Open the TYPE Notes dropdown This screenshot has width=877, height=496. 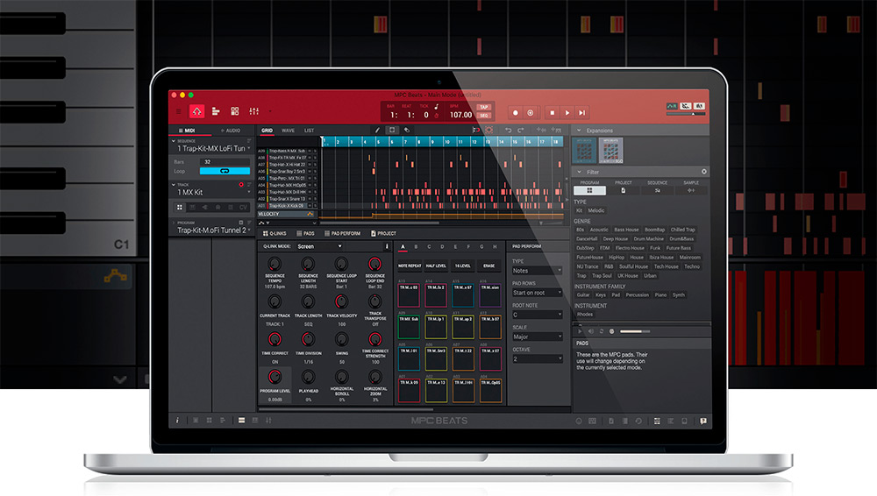(x=537, y=271)
